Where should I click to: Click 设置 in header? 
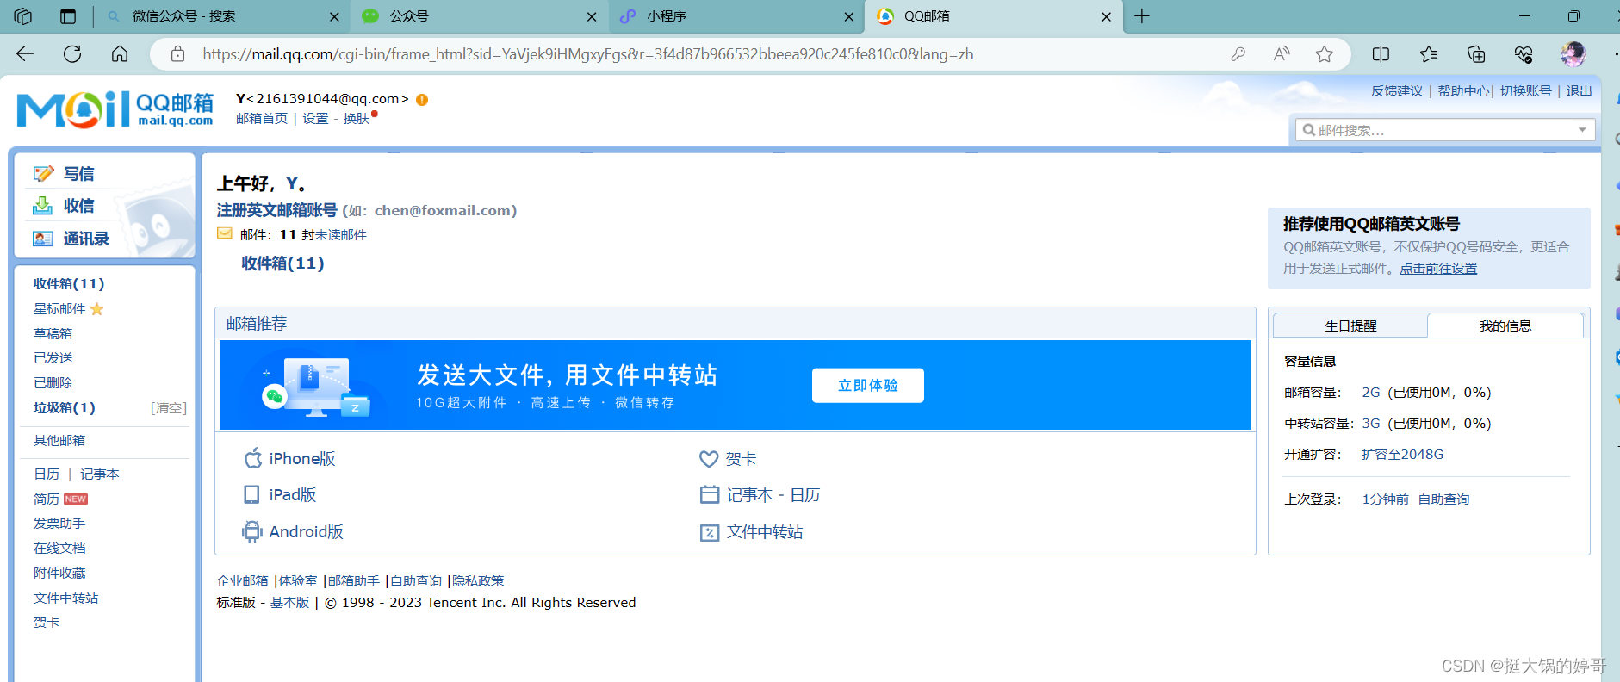coord(315,118)
